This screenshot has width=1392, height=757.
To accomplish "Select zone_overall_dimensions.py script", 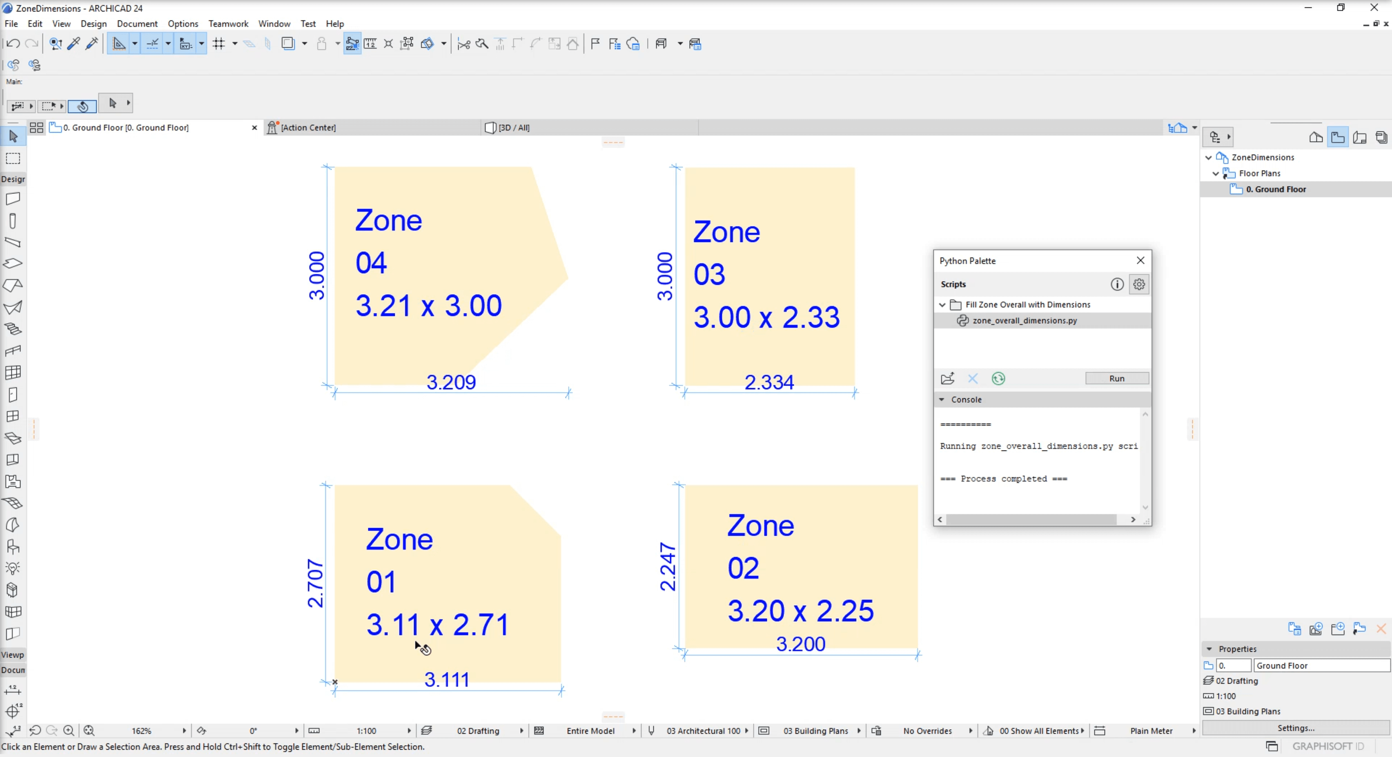I will coord(1024,320).
